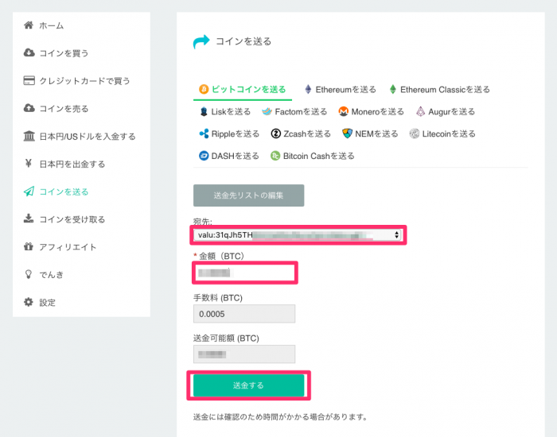This screenshot has height=437, width=557.
Task: Click the NEM shield icon
Action: [x=347, y=133]
